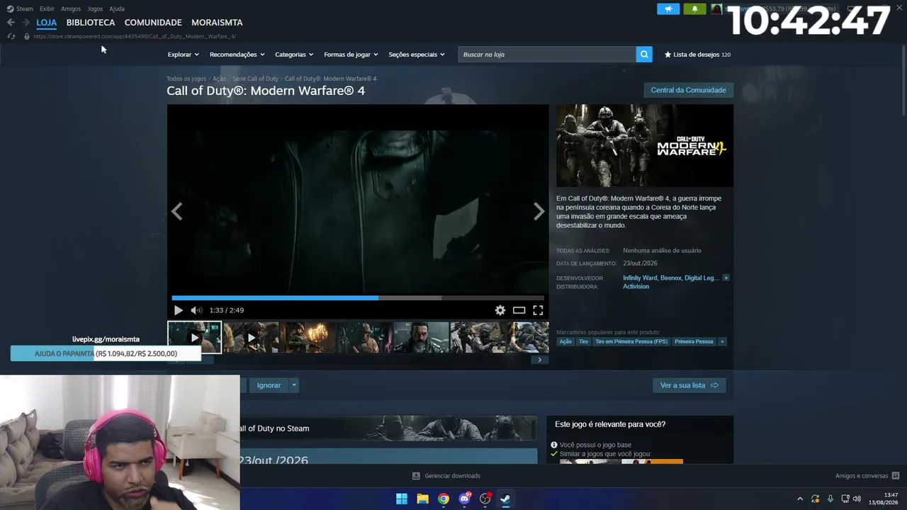The image size is (907, 510).
Task: Switch to the COMUNIDADE tab
Action: pyautogui.click(x=153, y=23)
